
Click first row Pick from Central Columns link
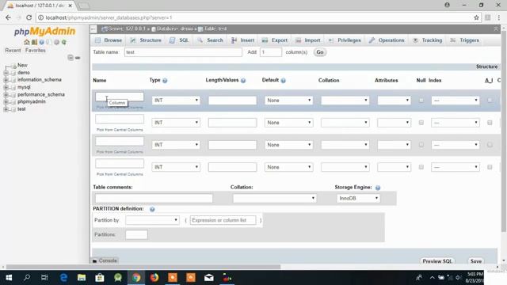pos(120,108)
